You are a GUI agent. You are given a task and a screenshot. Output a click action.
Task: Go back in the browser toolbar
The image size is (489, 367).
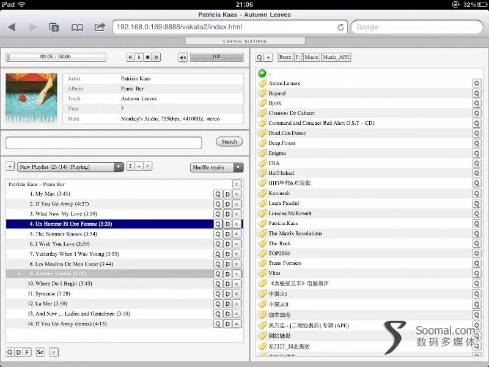[x=12, y=27]
